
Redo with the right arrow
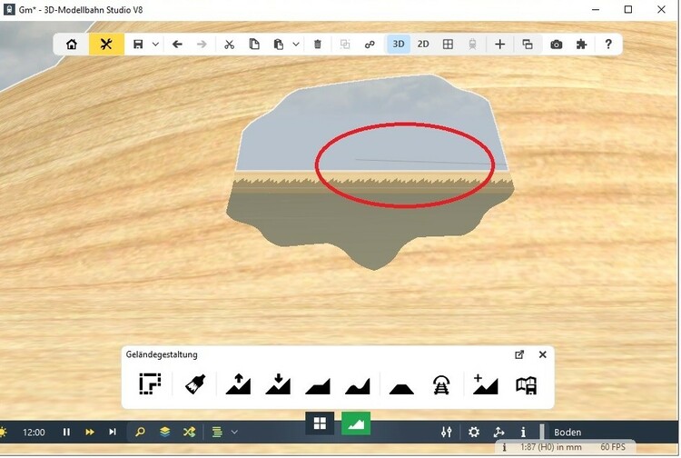(x=202, y=44)
